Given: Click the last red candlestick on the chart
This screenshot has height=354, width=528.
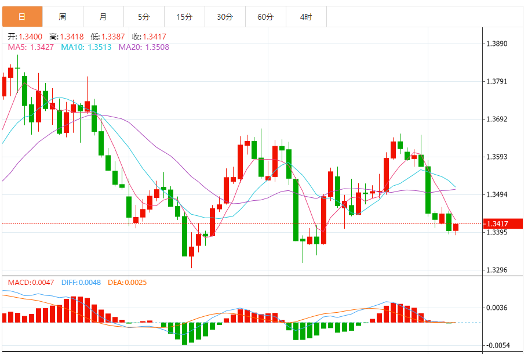Looking at the screenshot, I should pyautogui.click(x=456, y=227).
